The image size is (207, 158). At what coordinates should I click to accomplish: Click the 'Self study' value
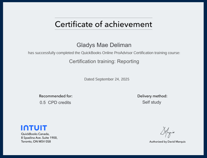click(x=152, y=102)
